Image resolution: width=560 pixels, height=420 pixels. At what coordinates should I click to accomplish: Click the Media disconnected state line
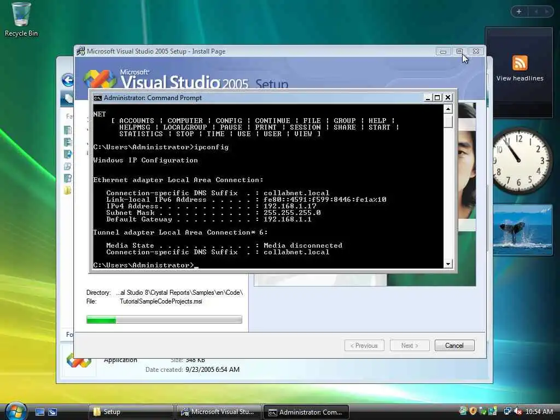(224, 246)
